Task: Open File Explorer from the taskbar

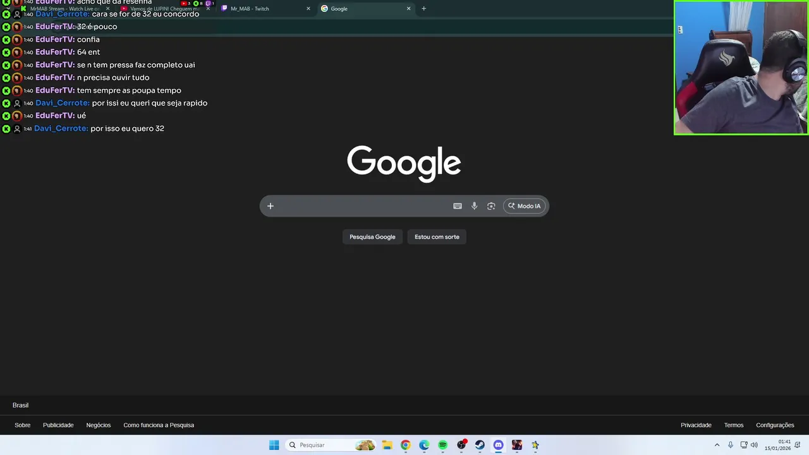Action: point(387,445)
